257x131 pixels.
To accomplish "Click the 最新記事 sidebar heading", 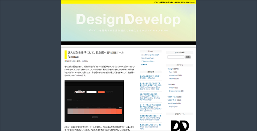I will click(x=151, y=72).
